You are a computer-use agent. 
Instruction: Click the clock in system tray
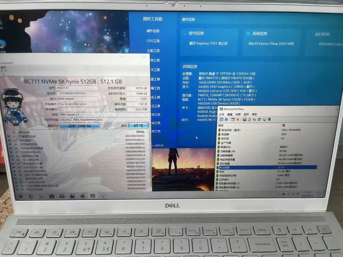307,194
